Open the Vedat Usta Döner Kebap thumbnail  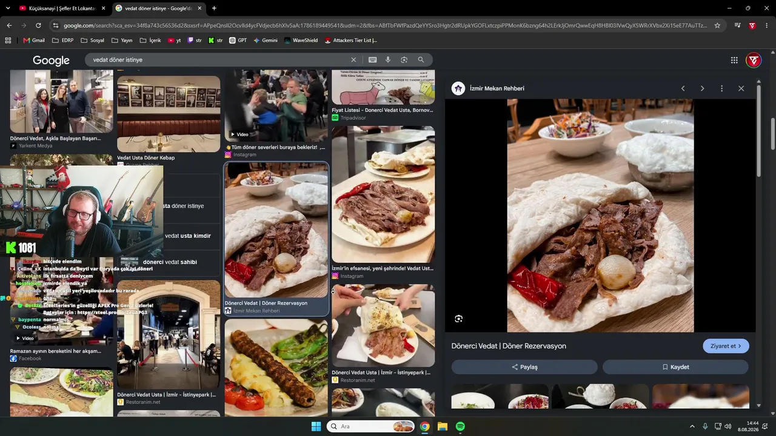[169, 114]
